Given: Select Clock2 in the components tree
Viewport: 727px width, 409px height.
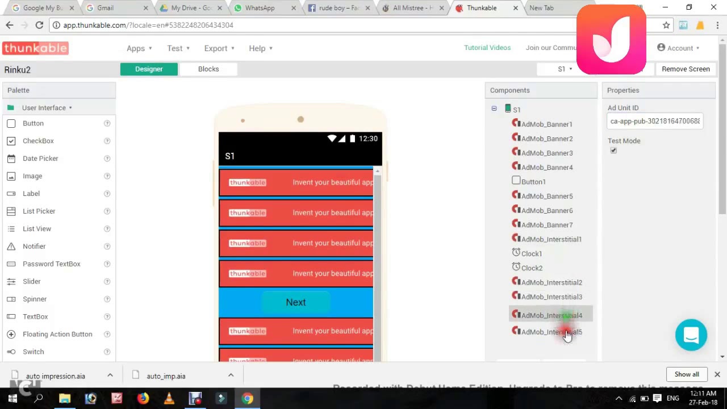Looking at the screenshot, I should [x=532, y=268].
